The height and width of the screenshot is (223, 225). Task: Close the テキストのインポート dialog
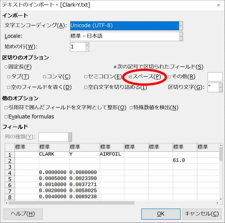(219, 5)
